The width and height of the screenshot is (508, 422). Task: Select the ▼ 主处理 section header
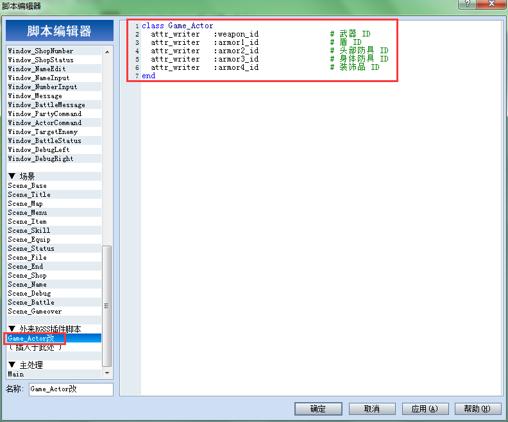click(x=54, y=365)
